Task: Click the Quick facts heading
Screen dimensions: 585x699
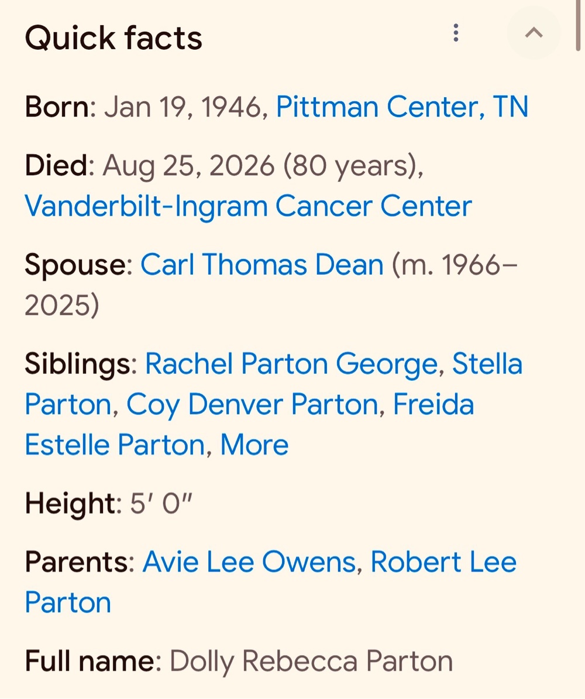Action: point(113,38)
